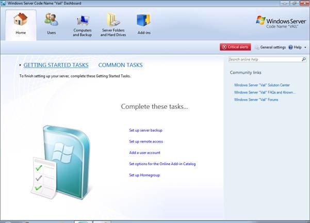Switch to the Getting Started Tasks tab
Image resolution: width=310 pixels, height=223 pixels.
tap(56, 65)
